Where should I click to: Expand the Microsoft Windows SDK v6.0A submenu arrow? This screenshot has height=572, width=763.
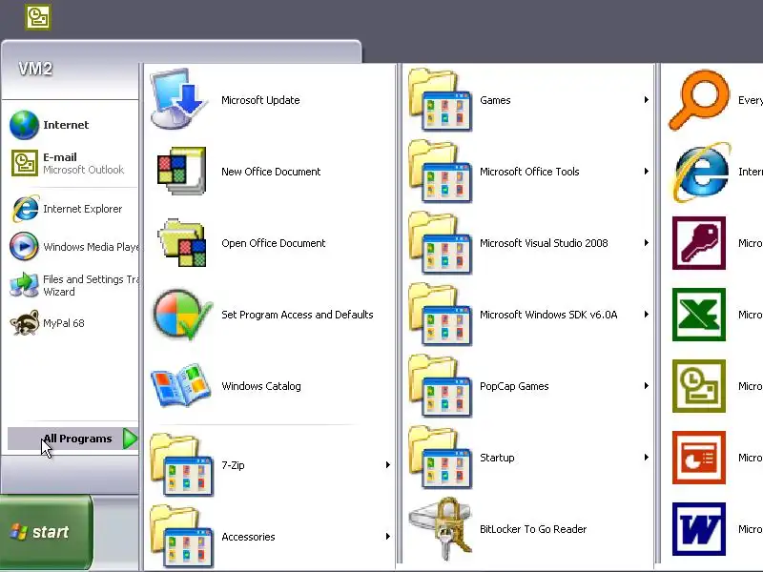tap(647, 315)
